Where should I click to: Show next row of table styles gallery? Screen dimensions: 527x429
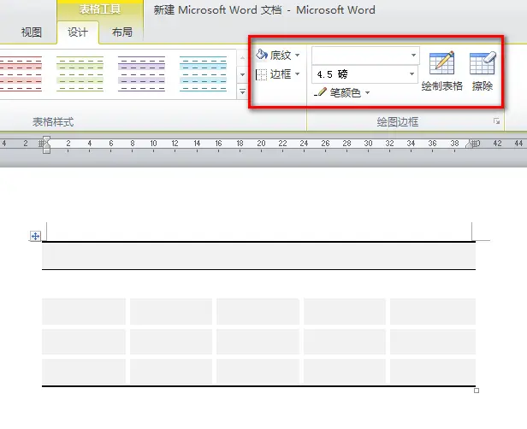tap(242, 74)
